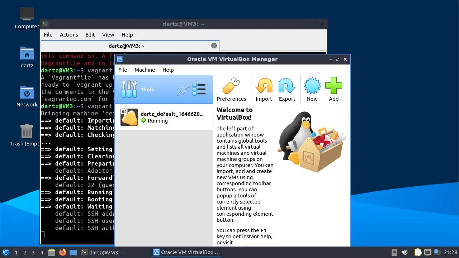Click the Running status text
This screenshot has height=258, width=459.
tap(158, 121)
